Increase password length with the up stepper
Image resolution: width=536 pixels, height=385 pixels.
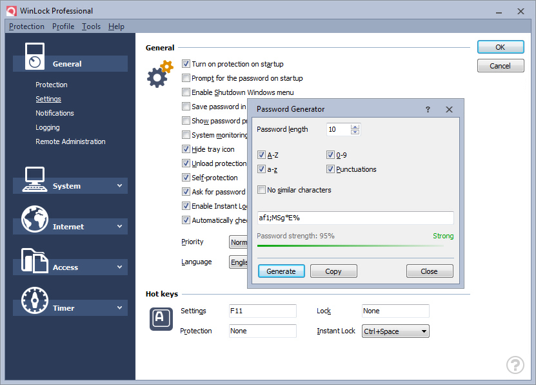point(356,127)
